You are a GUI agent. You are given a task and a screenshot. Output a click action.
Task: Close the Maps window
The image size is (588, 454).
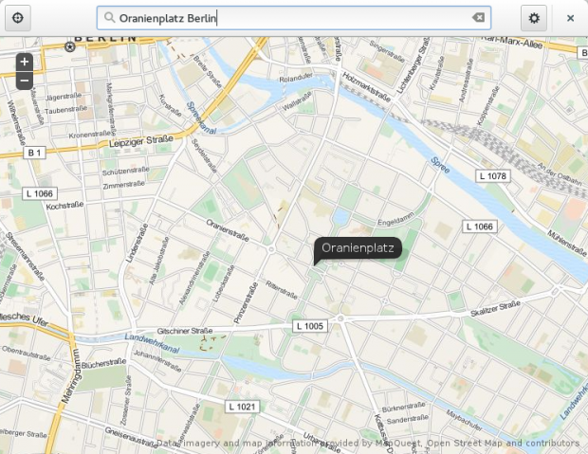coord(570,17)
